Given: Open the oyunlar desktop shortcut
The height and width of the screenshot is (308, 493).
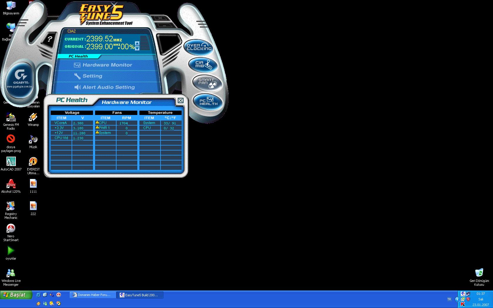Looking at the screenshot, I should pos(11,253).
